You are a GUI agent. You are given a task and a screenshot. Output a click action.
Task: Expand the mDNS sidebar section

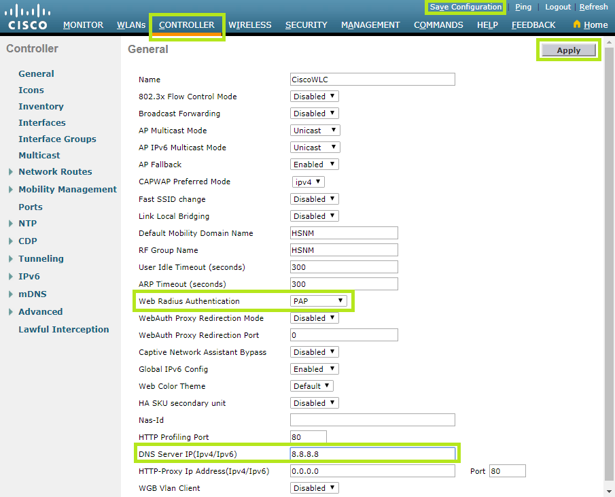pos(11,294)
